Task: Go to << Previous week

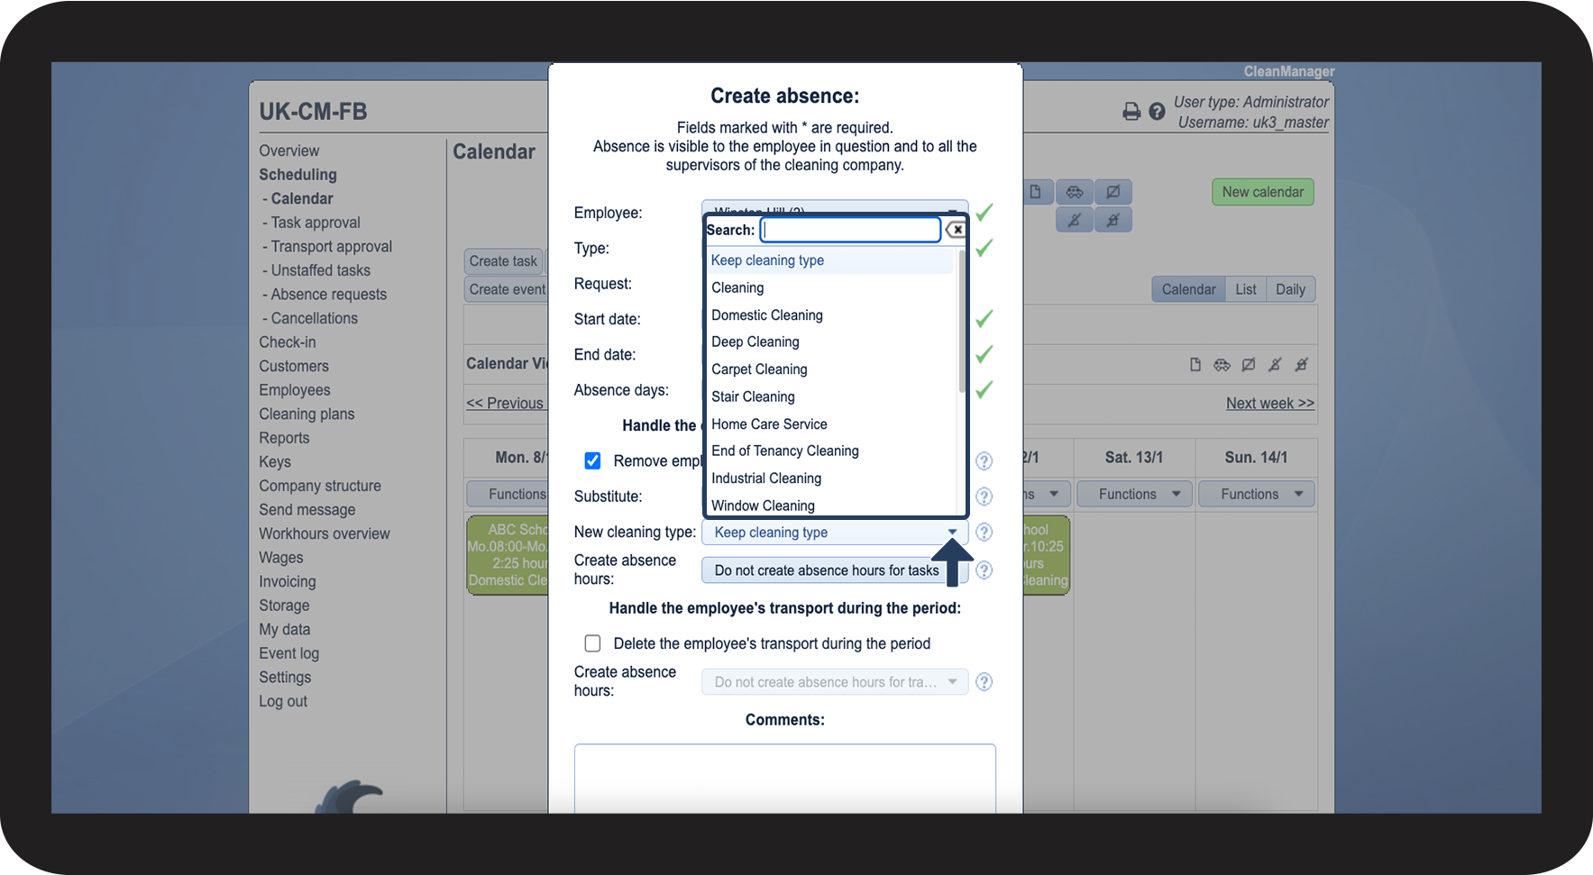Action: (x=507, y=404)
